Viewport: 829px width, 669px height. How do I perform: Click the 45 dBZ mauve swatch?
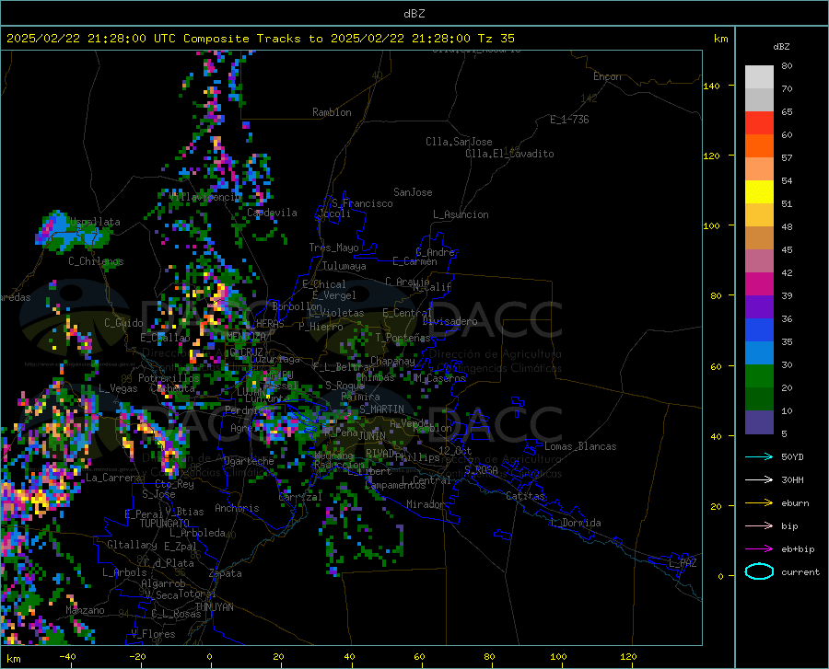[759, 260]
